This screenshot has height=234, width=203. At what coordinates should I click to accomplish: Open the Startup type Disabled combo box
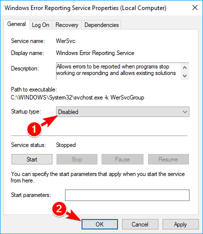[x=122, y=112]
